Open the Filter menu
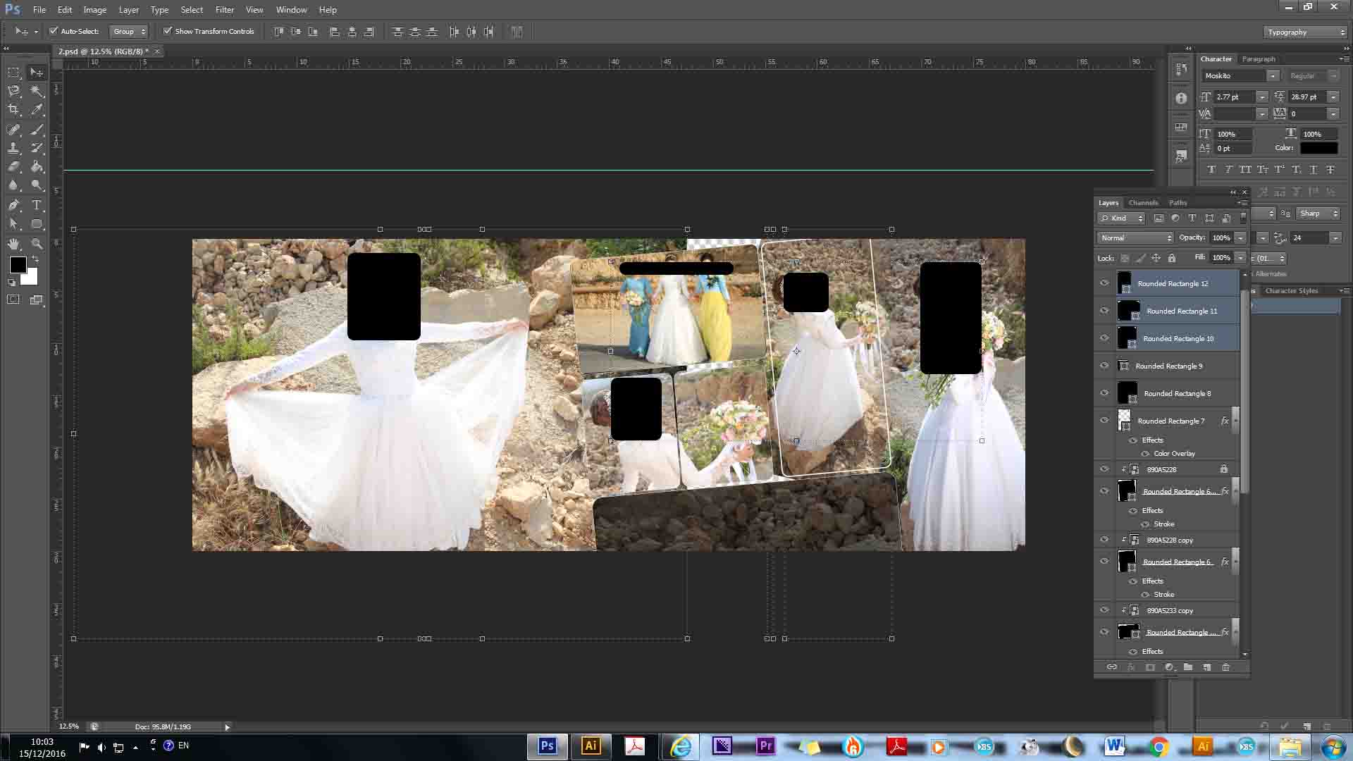 coord(225,10)
